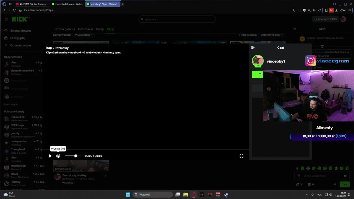Open sigmatiktoker1959 followed channel
The height and width of the screenshot is (199, 354).
click(23, 72)
